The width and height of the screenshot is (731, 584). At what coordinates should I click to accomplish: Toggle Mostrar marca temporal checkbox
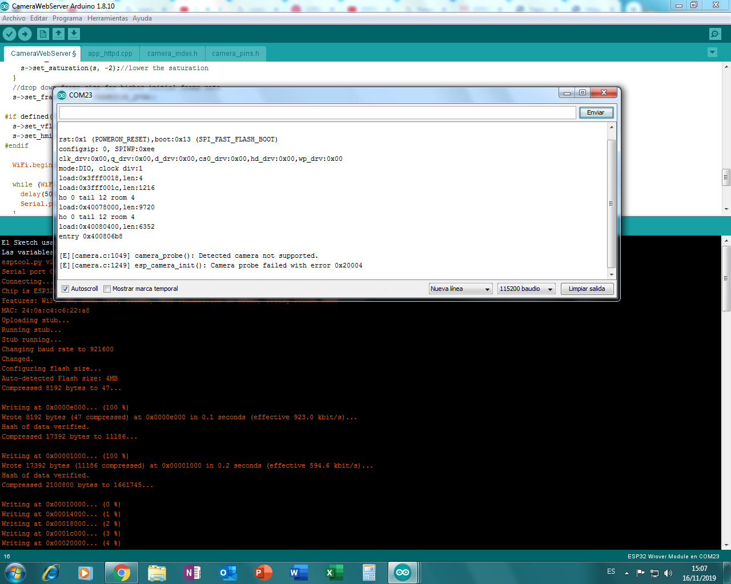[x=107, y=289]
